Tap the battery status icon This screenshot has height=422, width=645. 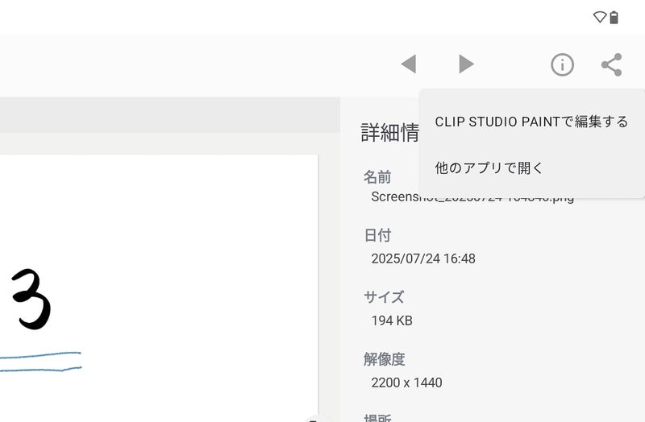tap(614, 17)
